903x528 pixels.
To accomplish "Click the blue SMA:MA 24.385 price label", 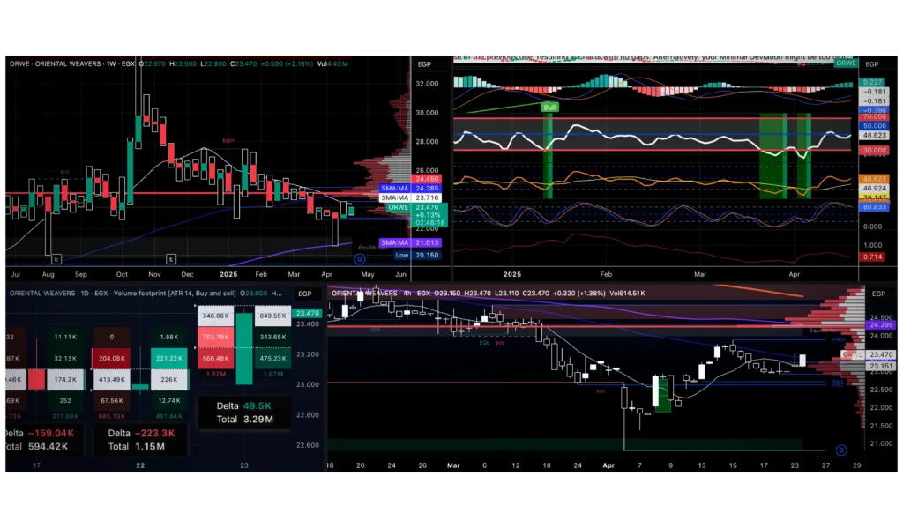I will coord(411,189).
